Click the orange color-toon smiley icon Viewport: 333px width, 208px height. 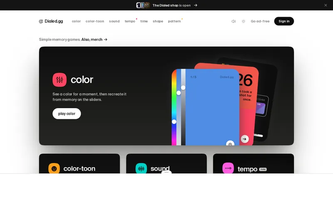(x=54, y=168)
